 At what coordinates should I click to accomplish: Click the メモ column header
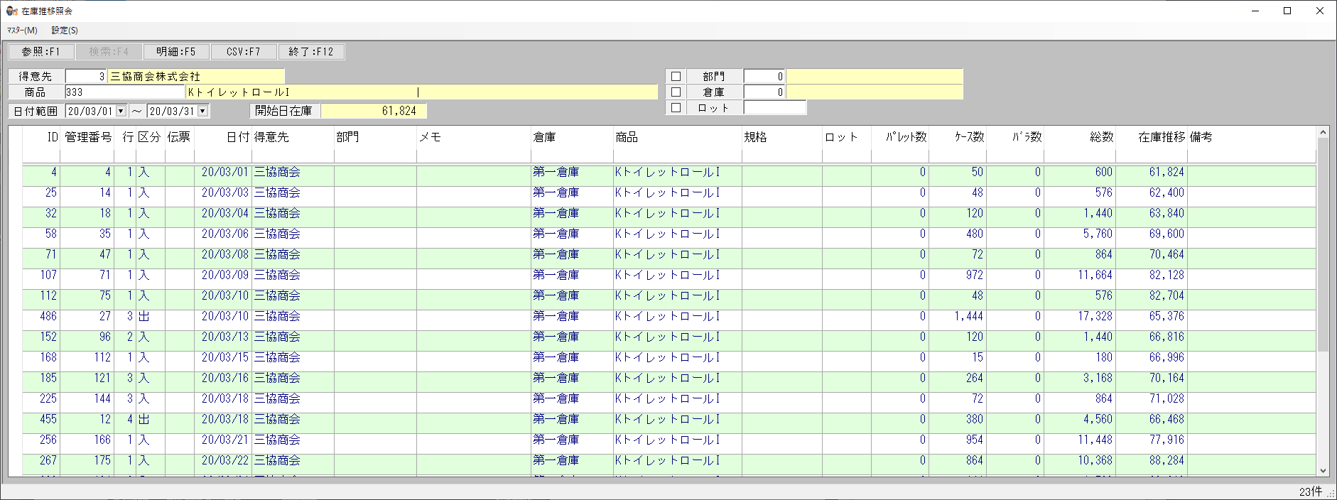(x=474, y=137)
